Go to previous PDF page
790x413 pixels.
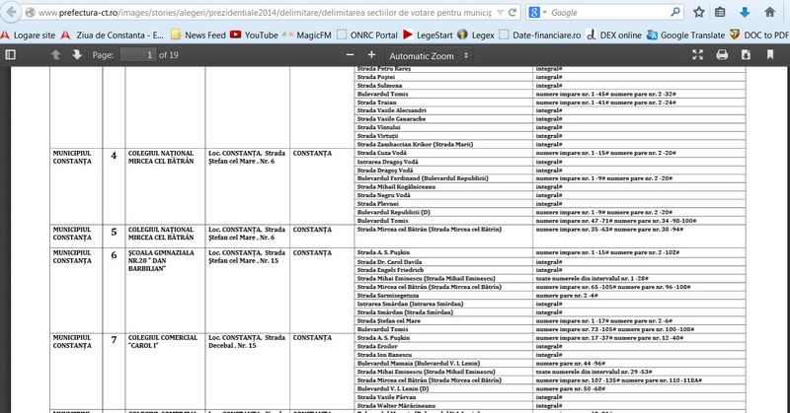(55, 55)
